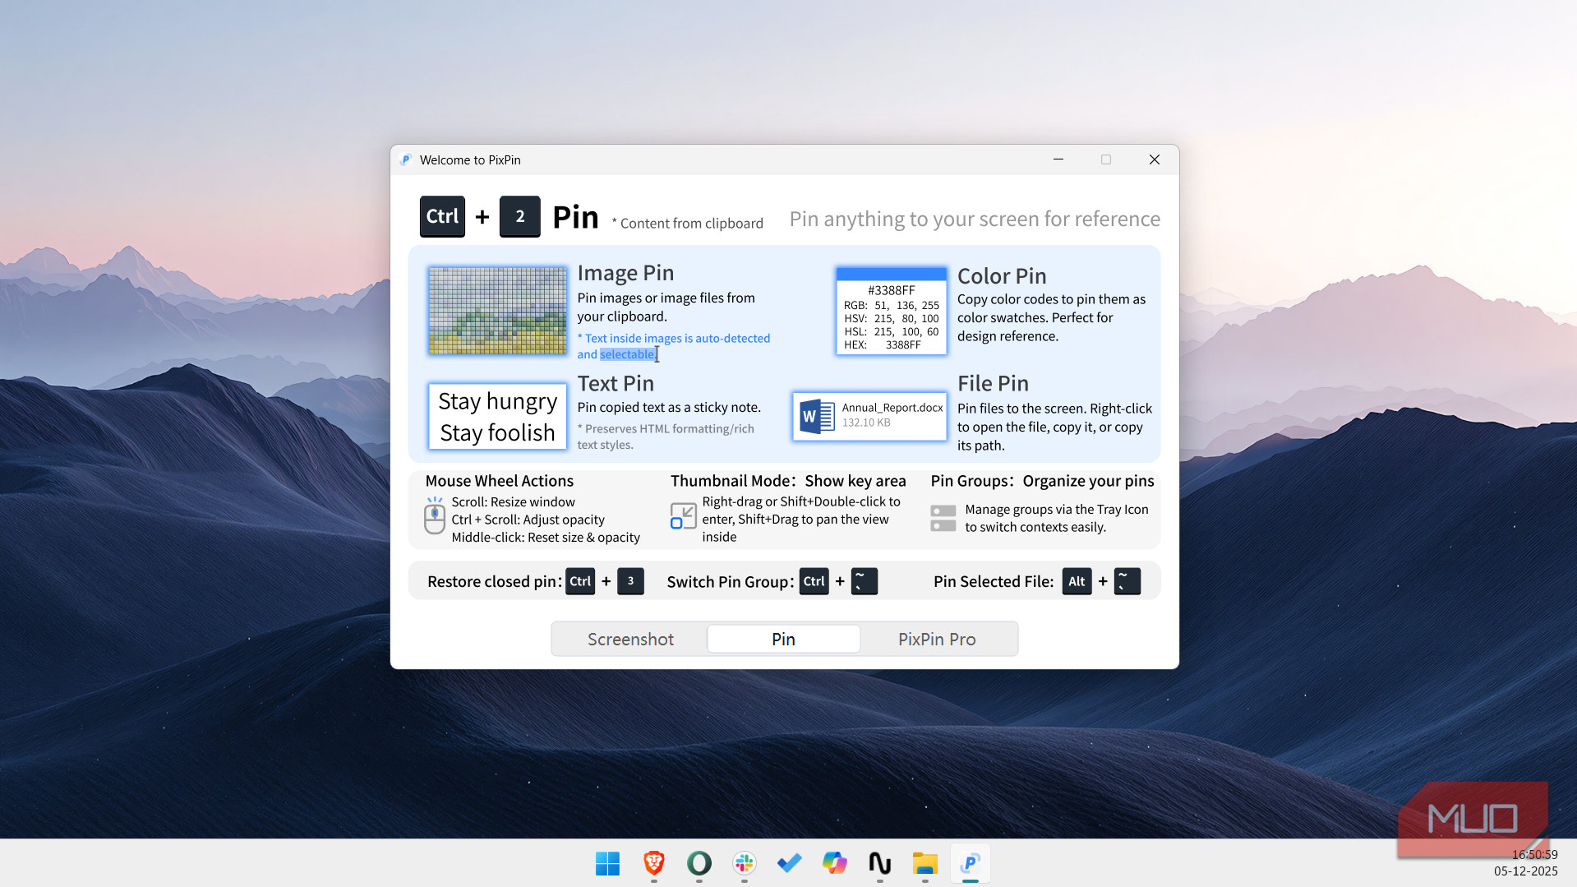This screenshot has width=1577, height=887.
Task: Click the Alt key for Pin Selected File
Action: pyautogui.click(x=1077, y=581)
